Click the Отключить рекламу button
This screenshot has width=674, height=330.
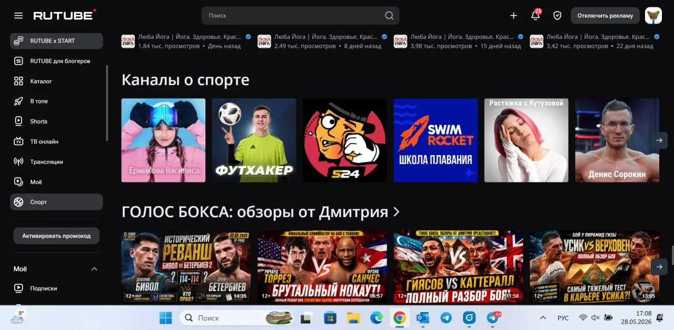(x=605, y=16)
